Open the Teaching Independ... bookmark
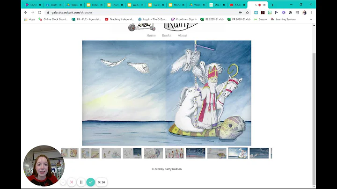 coord(119,19)
